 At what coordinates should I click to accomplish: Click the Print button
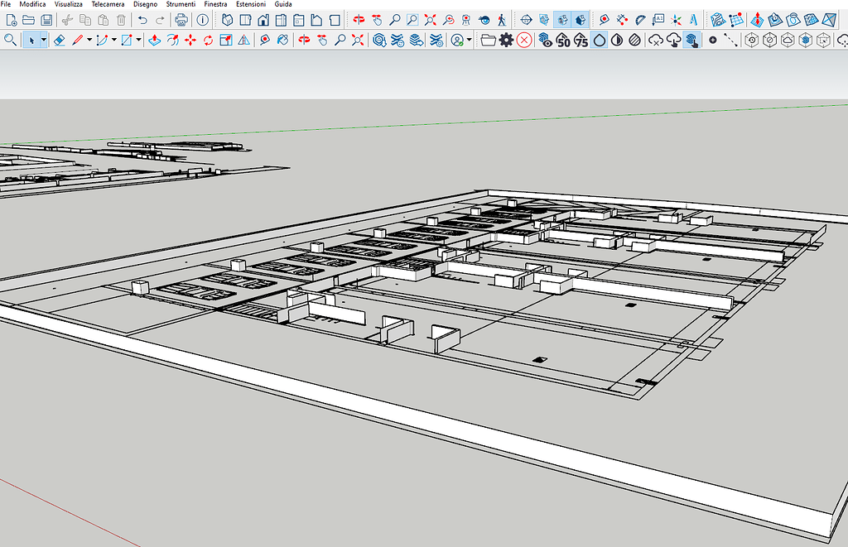(181, 19)
